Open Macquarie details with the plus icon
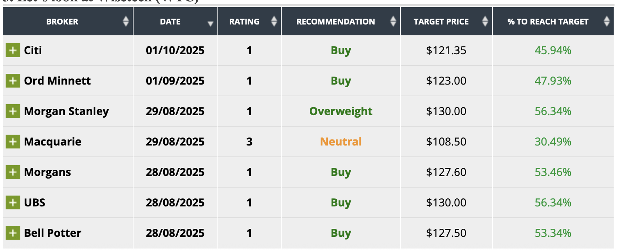 pyautogui.click(x=13, y=142)
